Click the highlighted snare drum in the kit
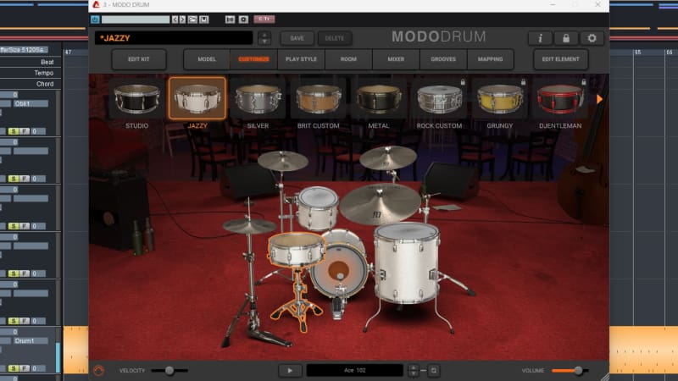678x381 pixels. 296,250
